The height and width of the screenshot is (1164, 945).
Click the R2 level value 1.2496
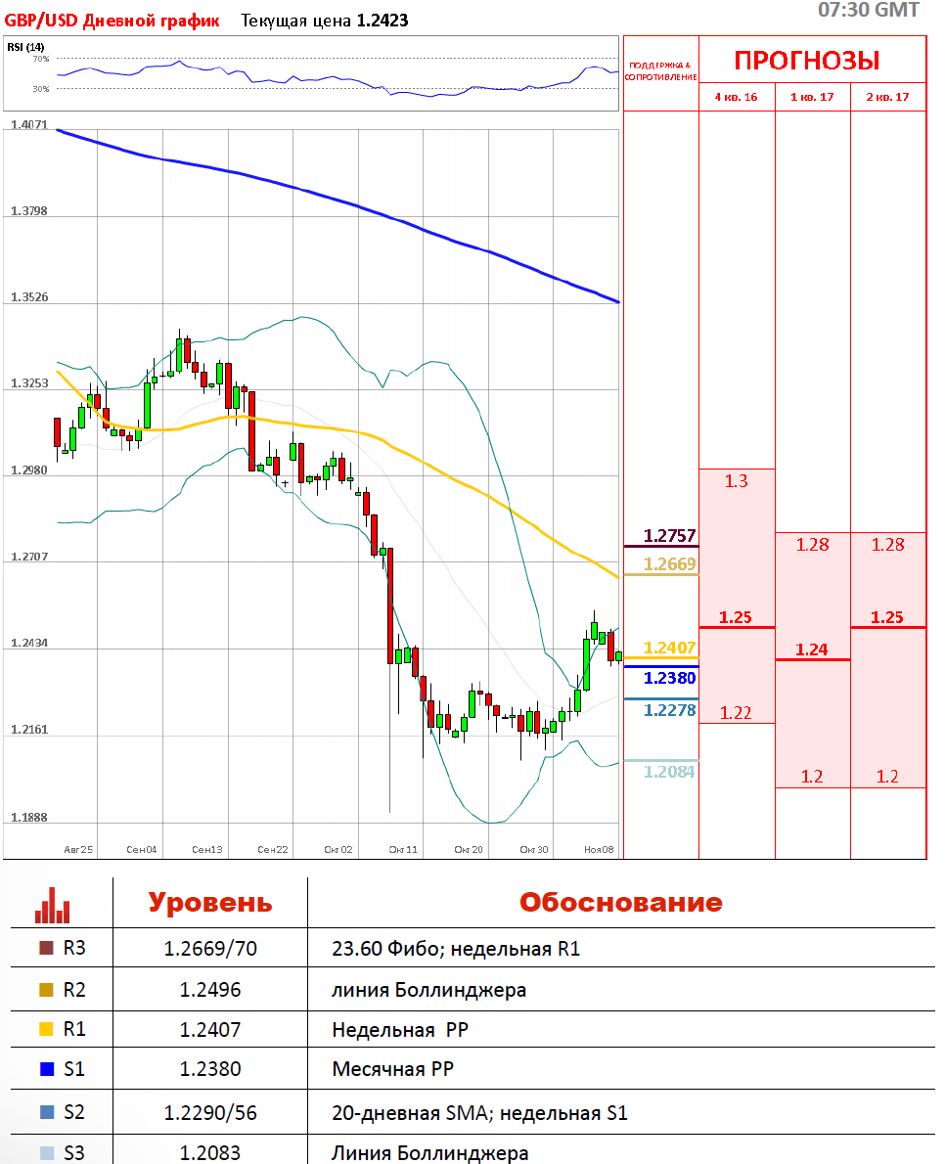[x=210, y=990]
